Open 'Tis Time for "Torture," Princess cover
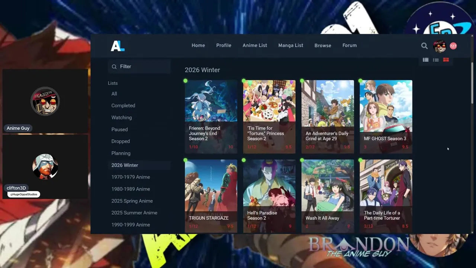Image resolution: width=476 pixels, height=268 pixels. pyautogui.click(x=269, y=117)
